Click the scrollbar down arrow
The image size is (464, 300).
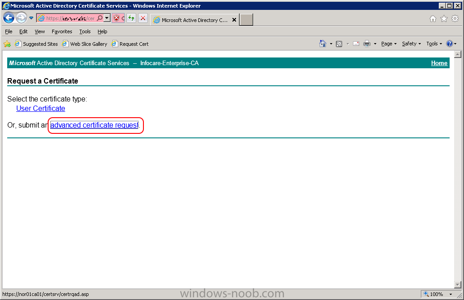pyautogui.click(x=458, y=285)
